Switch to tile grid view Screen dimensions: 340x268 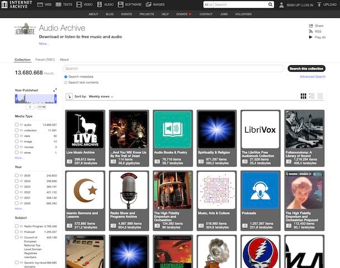[x=303, y=96]
